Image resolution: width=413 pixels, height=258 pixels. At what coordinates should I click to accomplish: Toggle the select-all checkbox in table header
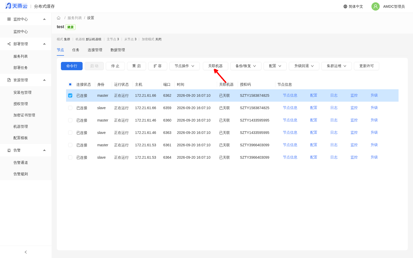pyautogui.click(x=70, y=84)
